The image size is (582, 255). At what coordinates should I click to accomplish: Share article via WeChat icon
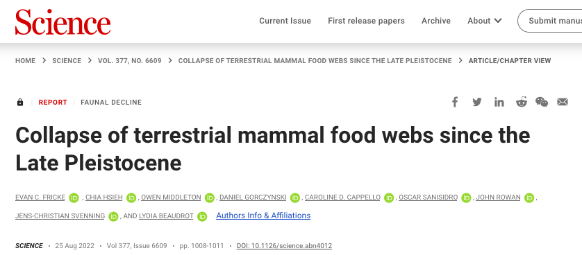(542, 102)
